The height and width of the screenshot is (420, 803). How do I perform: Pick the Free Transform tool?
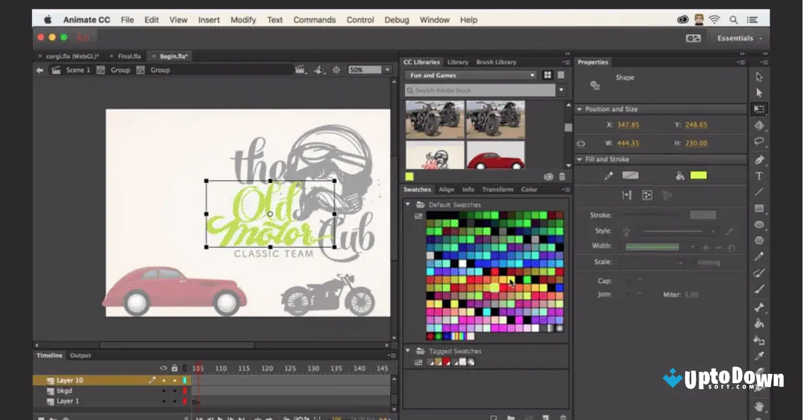[760, 110]
